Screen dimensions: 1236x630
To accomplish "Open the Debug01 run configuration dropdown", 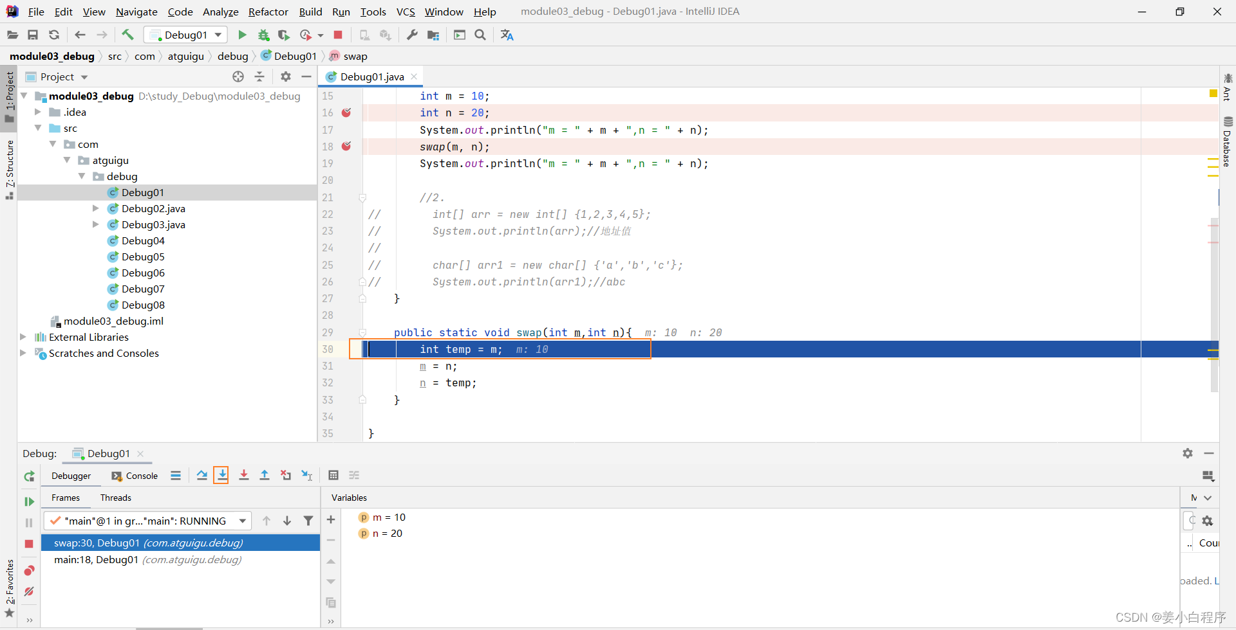I will pyautogui.click(x=186, y=35).
